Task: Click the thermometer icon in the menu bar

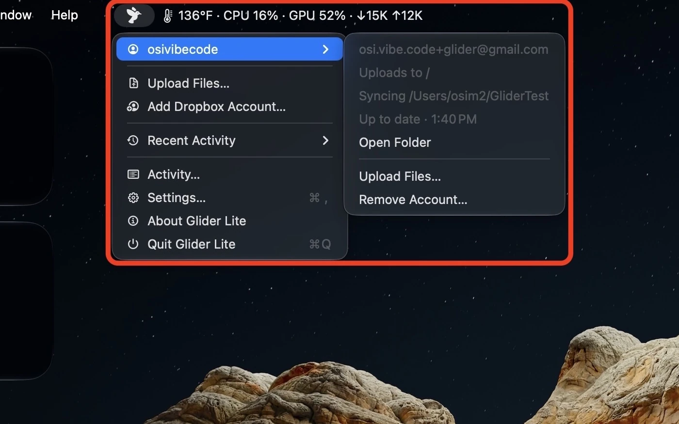Action: point(168,16)
